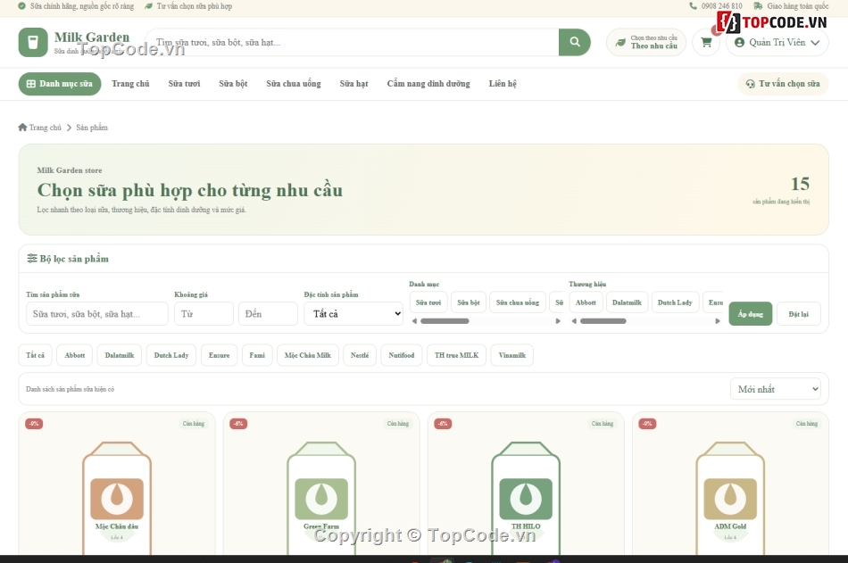
Task: Click the delivery truck icon
Action: click(758, 6)
